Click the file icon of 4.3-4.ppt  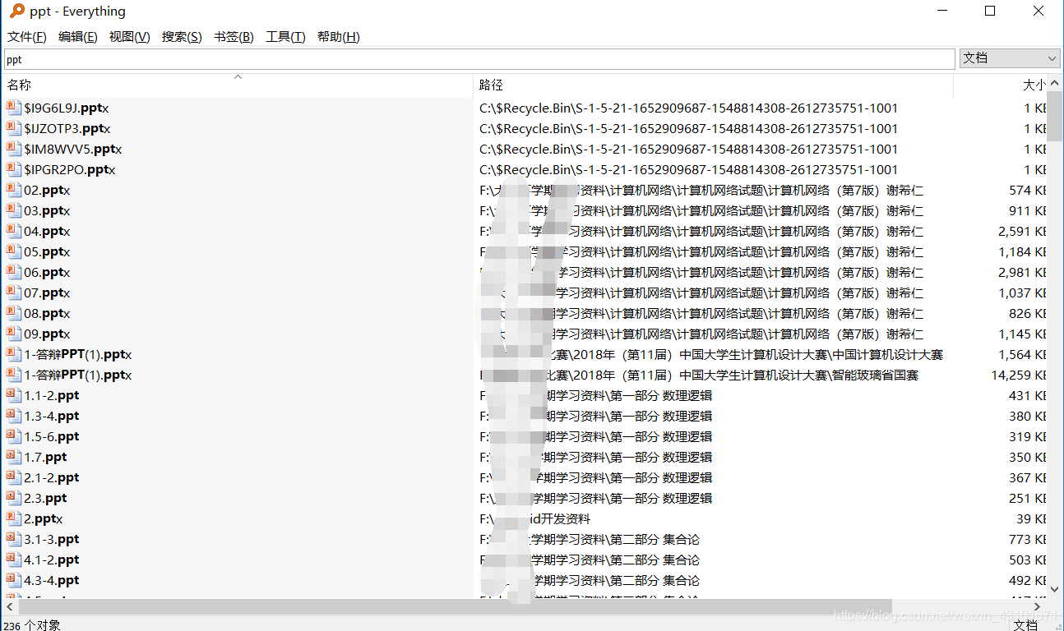[13, 580]
